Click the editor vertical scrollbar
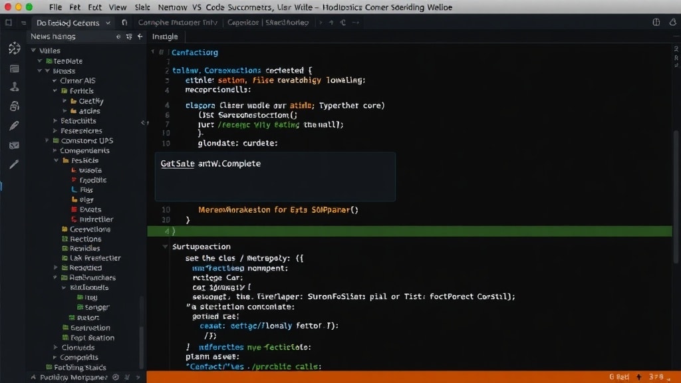Screen dimensions: 681x383 point(676,166)
